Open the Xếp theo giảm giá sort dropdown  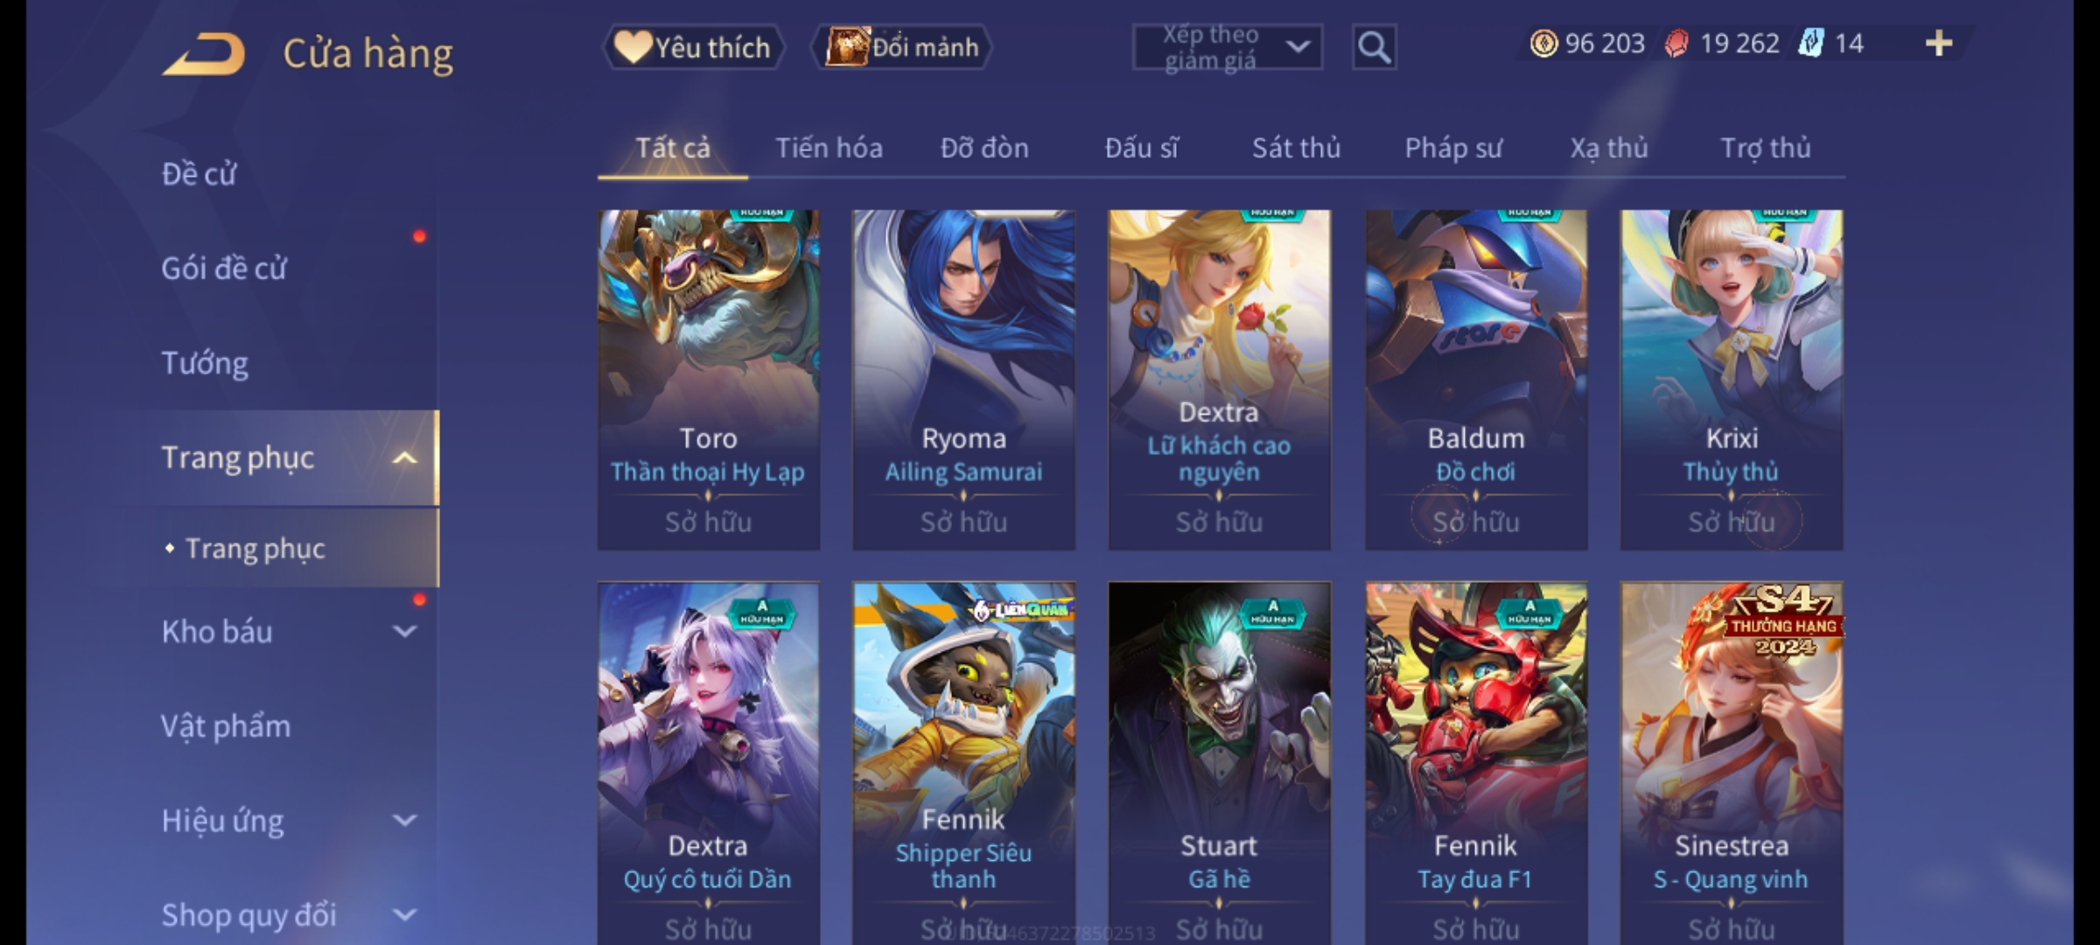coord(1227,47)
